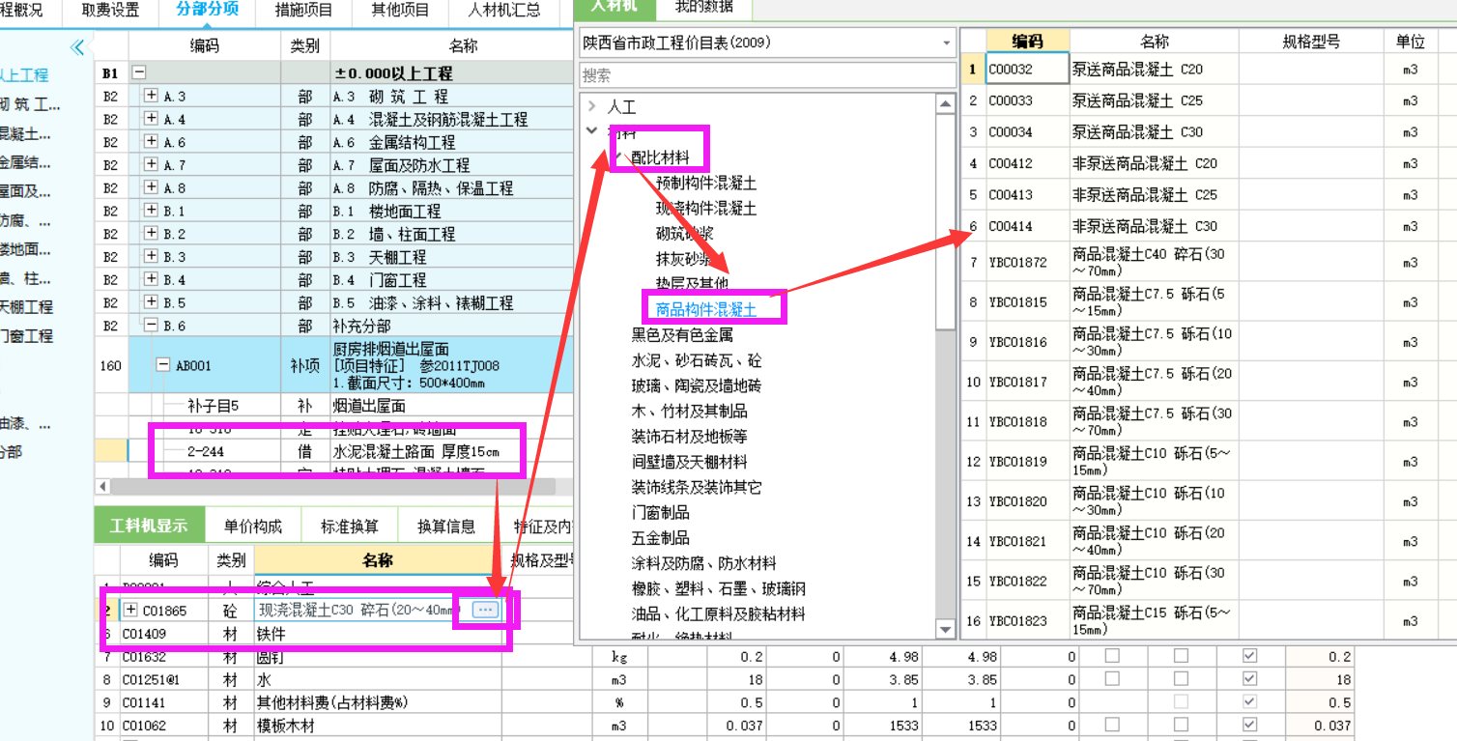Click the 编码 column header in material list
The width and height of the screenshot is (1457, 741).
(x=1028, y=41)
